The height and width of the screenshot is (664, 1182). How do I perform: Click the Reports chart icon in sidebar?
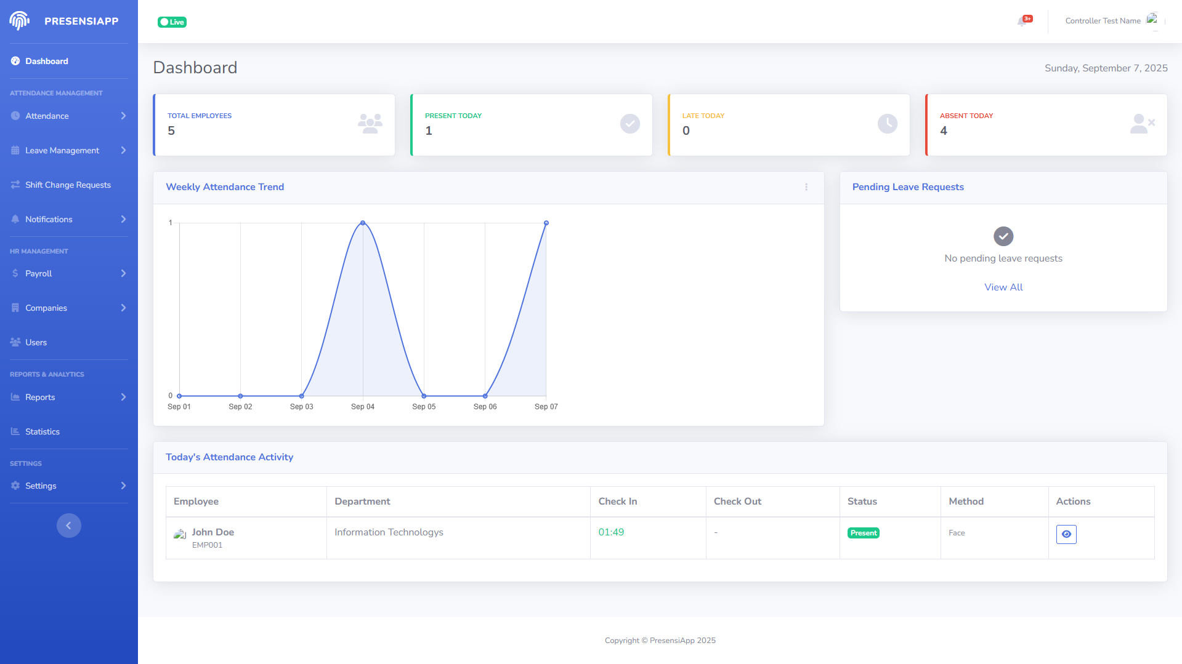point(15,397)
